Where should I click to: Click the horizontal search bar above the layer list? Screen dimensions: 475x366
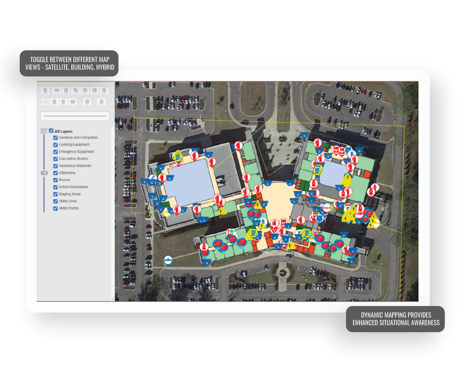(x=75, y=116)
